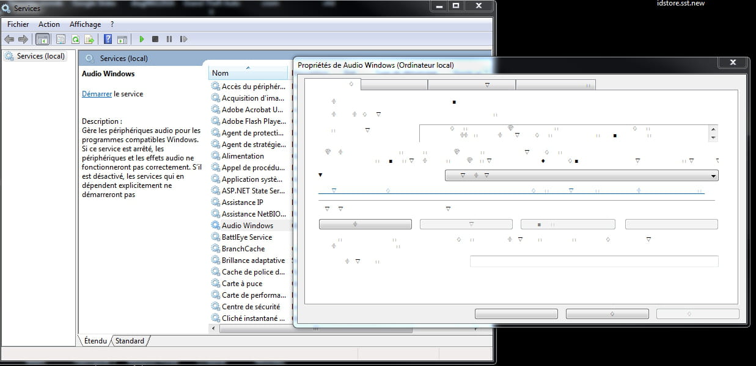Click the empty text field in properties dialog

593,261
